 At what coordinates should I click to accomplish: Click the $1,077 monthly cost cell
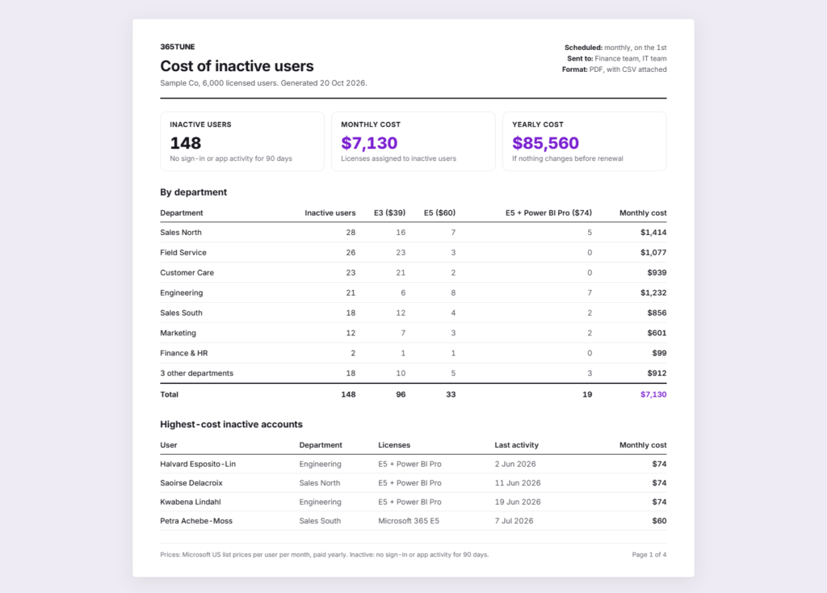tap(653, 253)
